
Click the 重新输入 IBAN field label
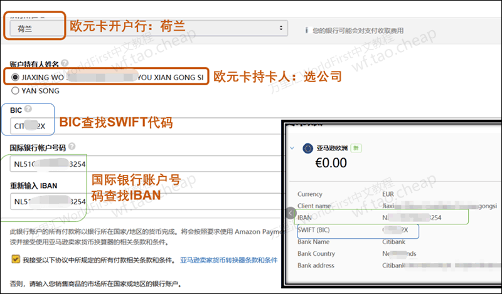click(34, 186)
